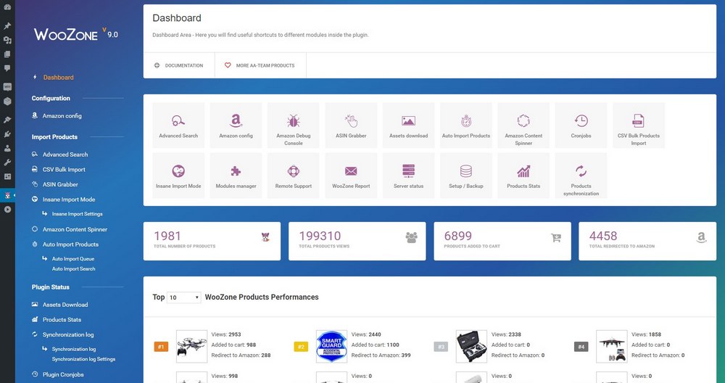Click MORE AA-TEAM PRODUCTS button
The height and width of the screenshot is (383, 725).
tap(260, 65)
